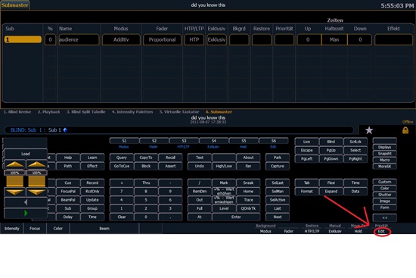Viewport: 416px width, 278px height.
Task: Open the Additiv mode cell
Action: (x=121, y=39)
